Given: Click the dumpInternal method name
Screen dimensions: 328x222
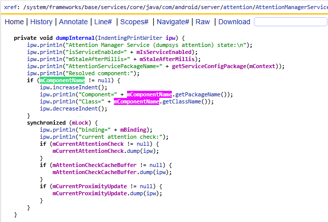Looking at the screenshot, I should coord(75,38).
